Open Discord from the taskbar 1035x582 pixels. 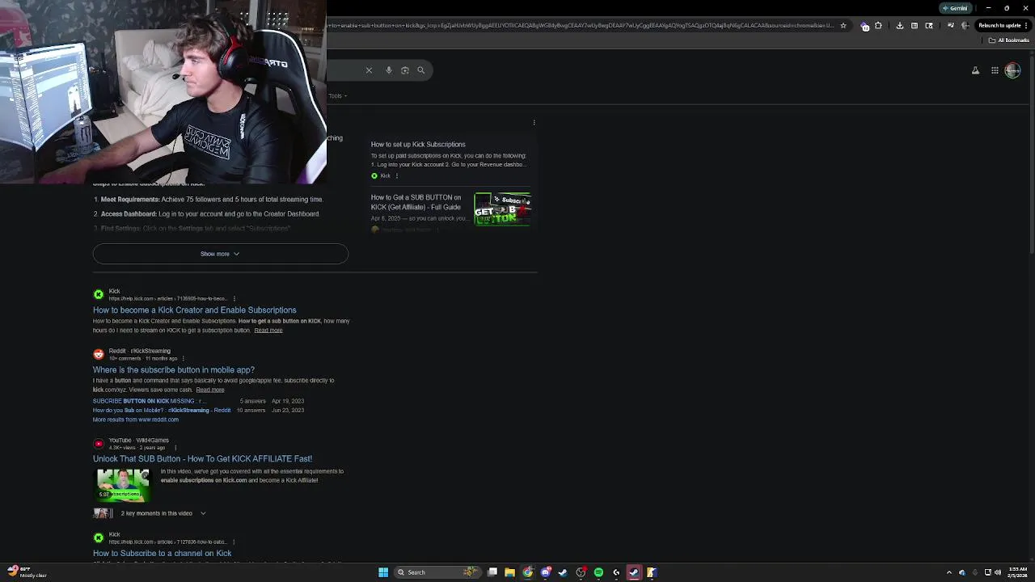[x=546, y=572]
